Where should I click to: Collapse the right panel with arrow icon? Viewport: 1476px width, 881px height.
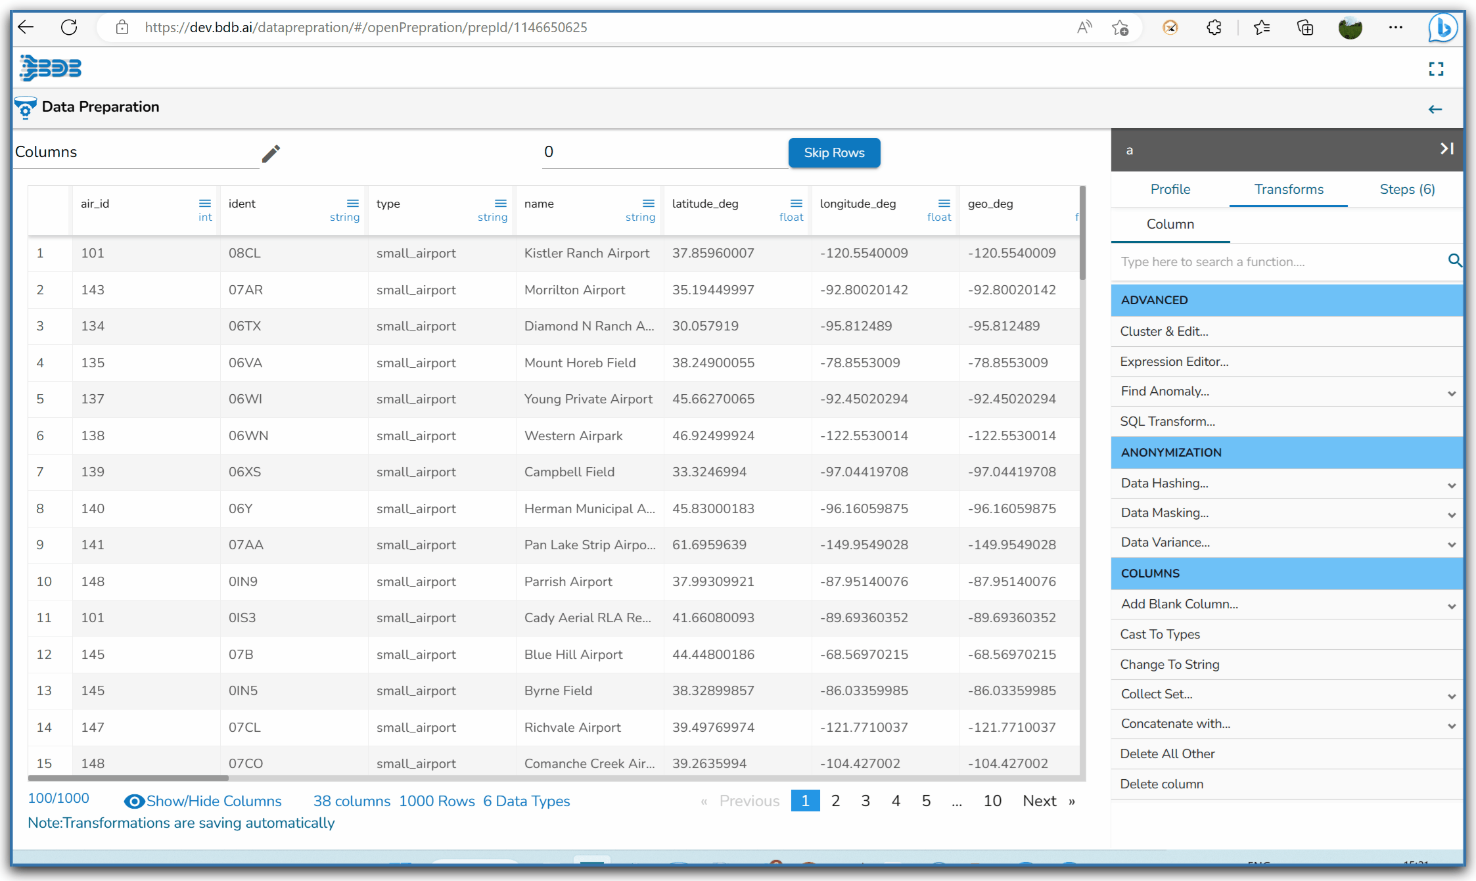[x=1446, y=149]
